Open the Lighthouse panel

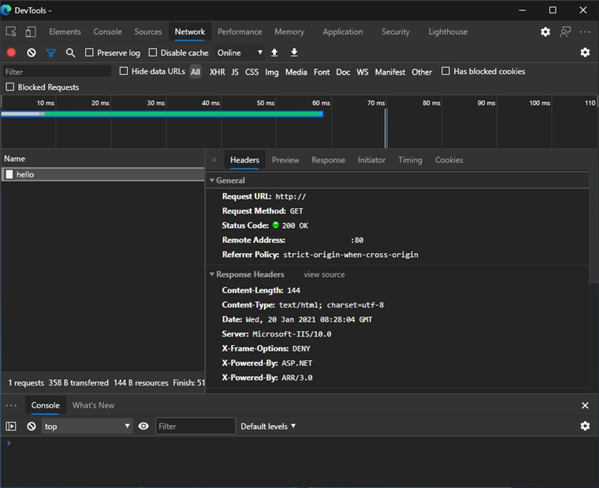point(448,32)
